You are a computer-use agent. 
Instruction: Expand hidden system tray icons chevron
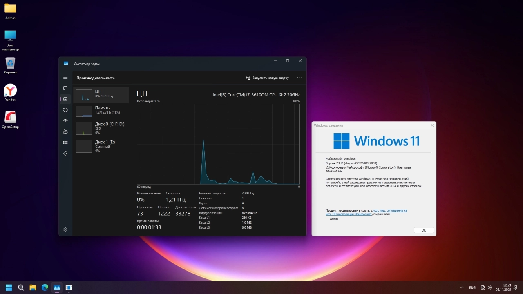pos(462,287)
